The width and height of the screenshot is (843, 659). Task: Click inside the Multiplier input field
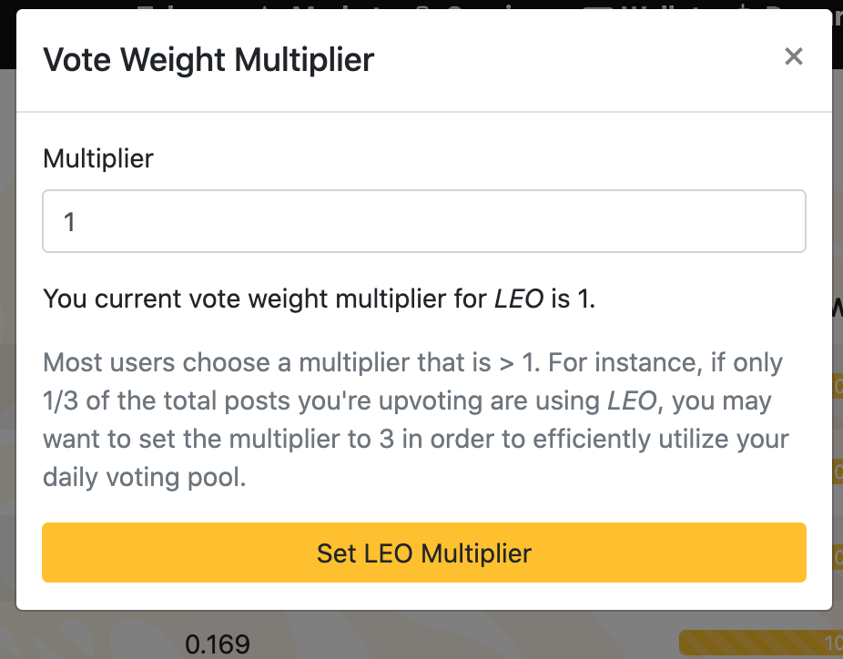(x=423, y=220)
